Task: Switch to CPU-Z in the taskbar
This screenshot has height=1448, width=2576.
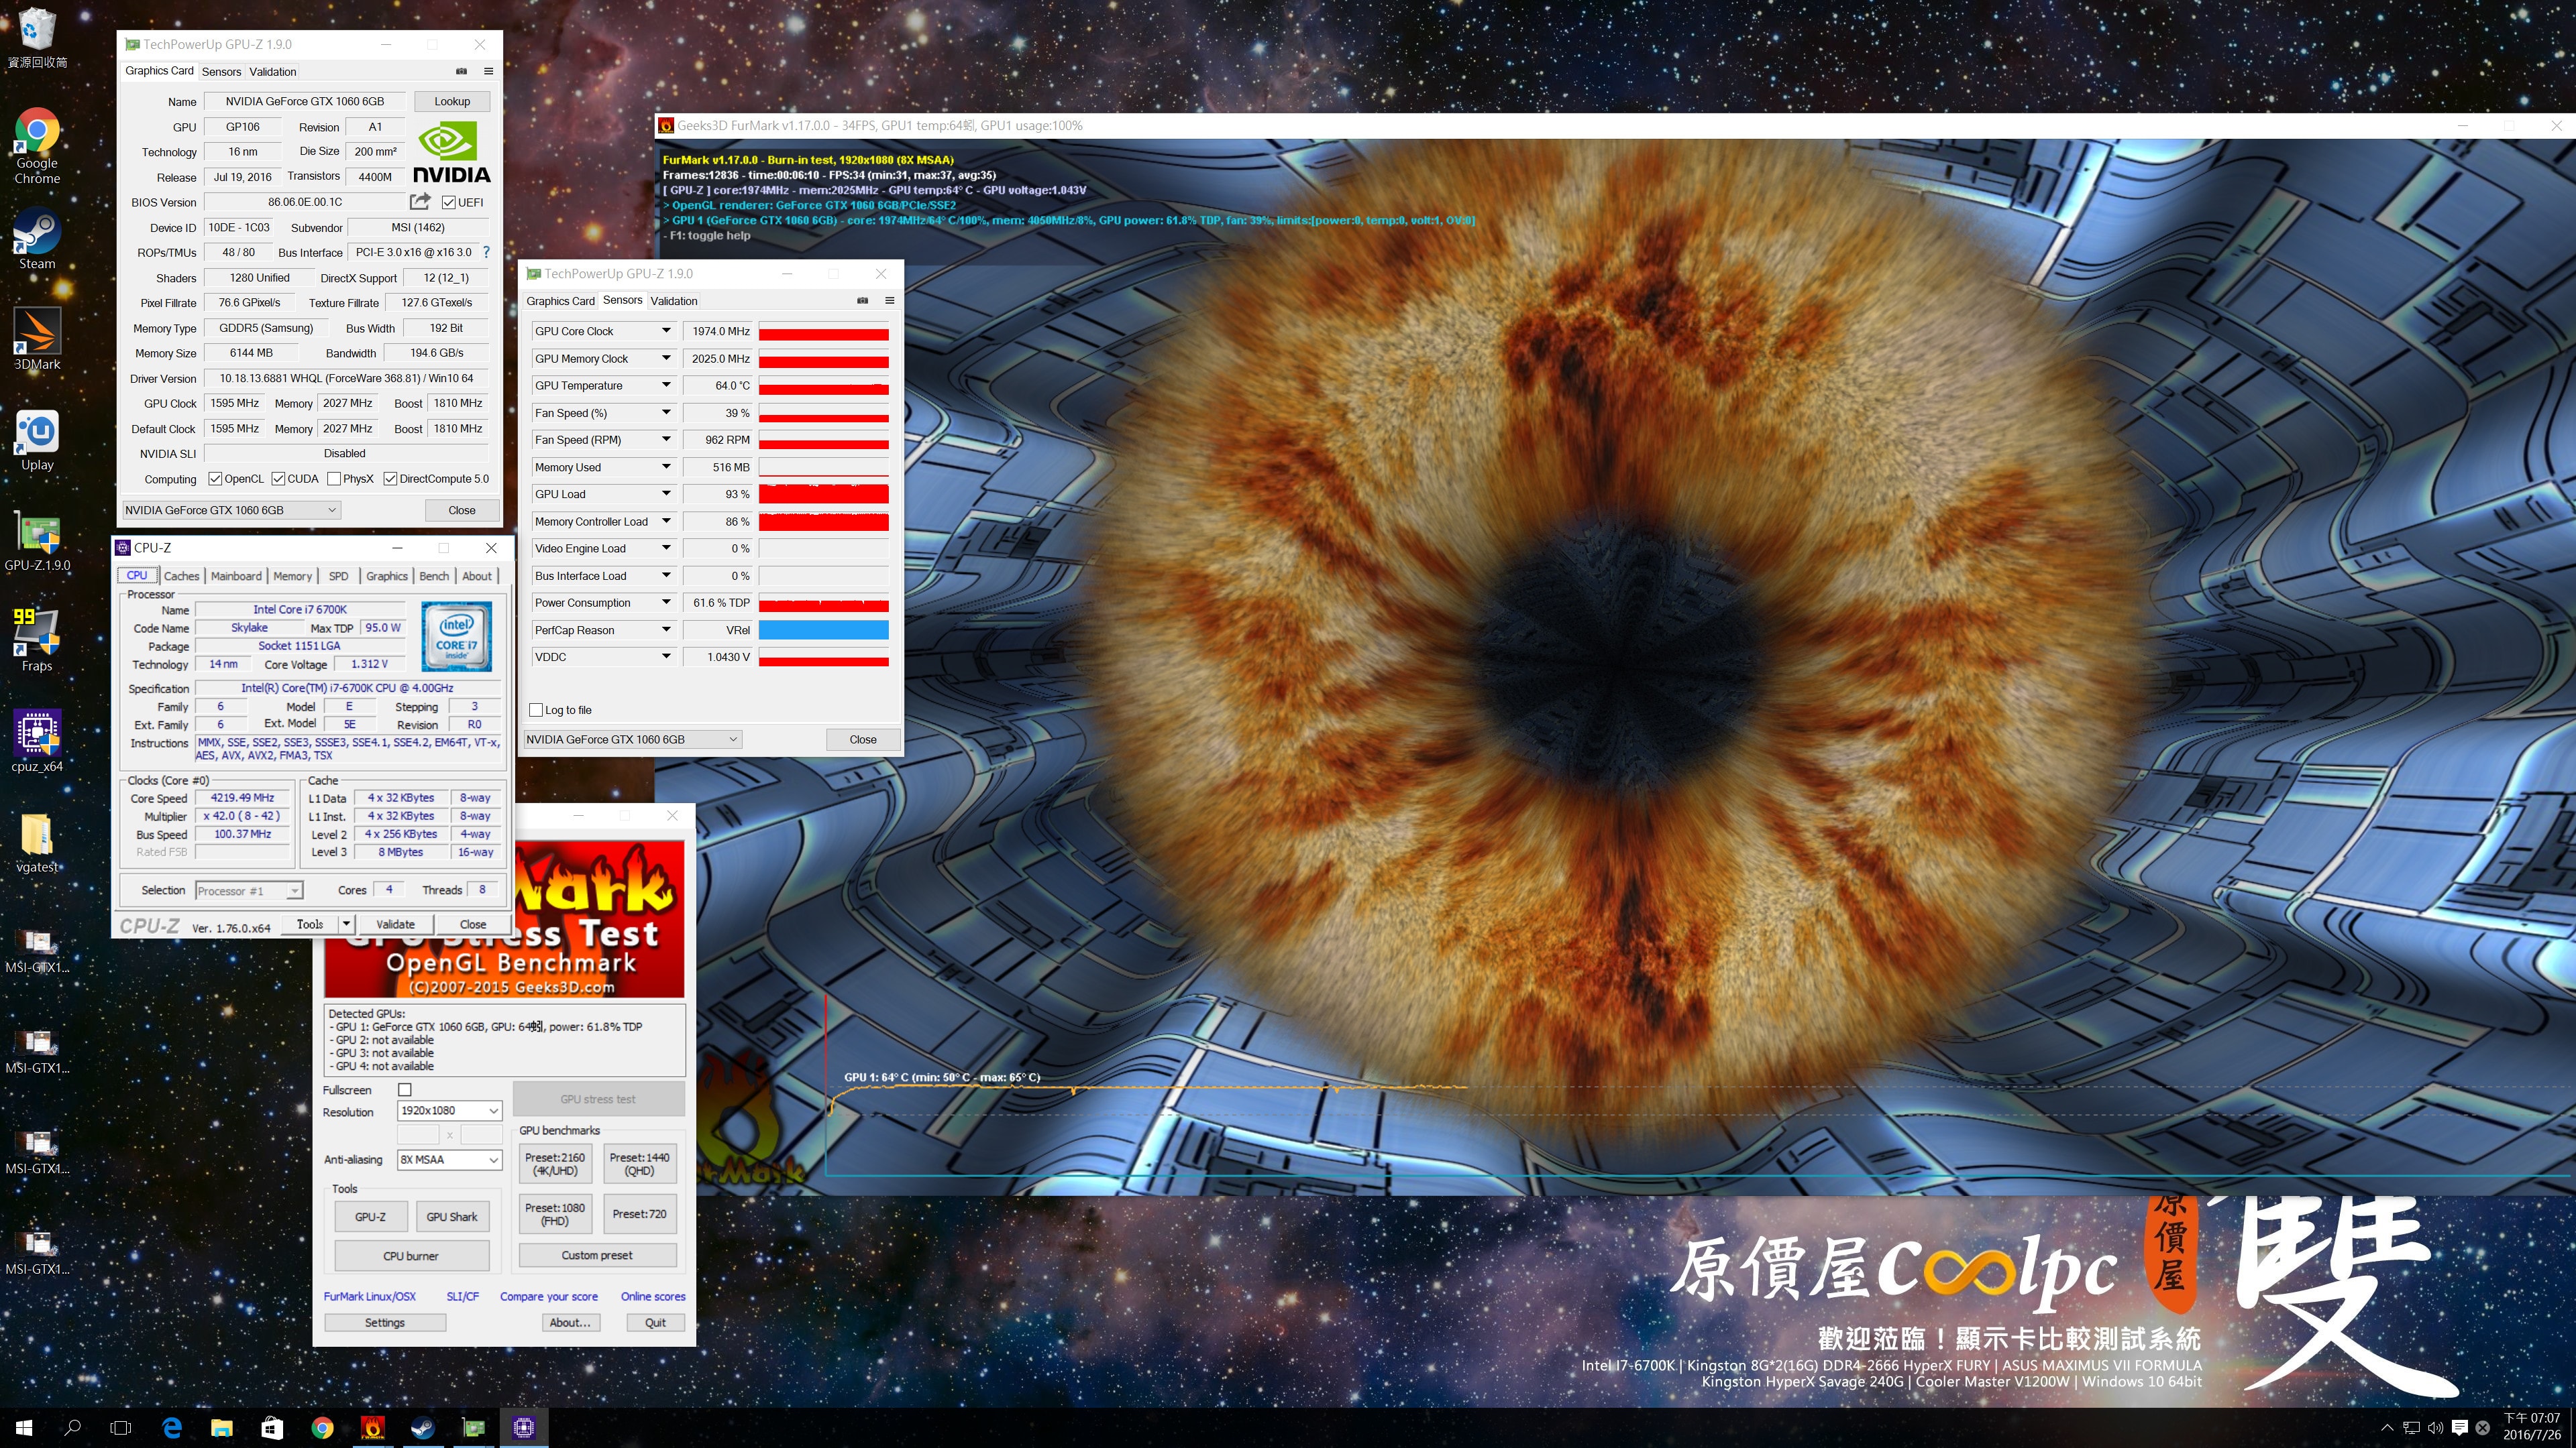Action: point(523,1427)
